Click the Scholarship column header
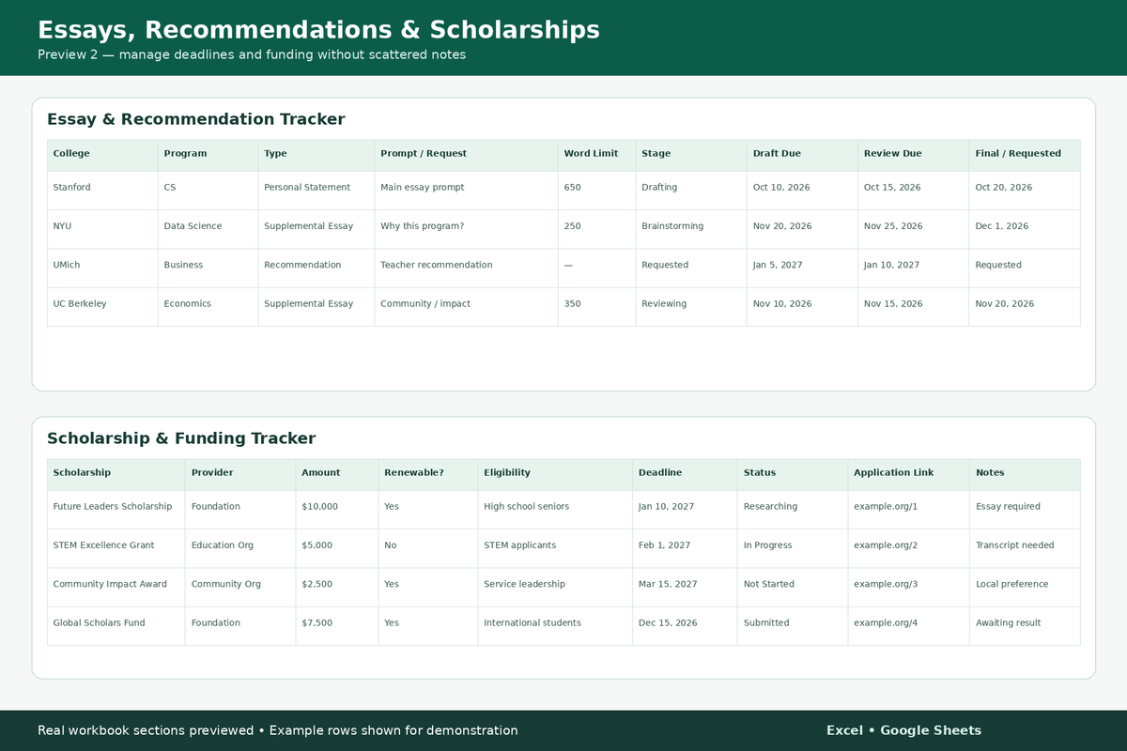Image resolution: width=1127 pixels, height=751 pixels. click(116, 473)
